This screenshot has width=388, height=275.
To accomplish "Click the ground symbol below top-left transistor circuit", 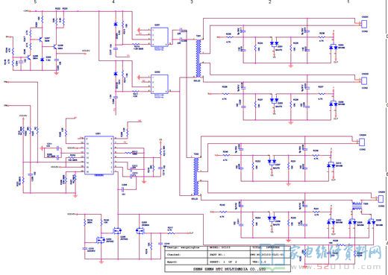I will click(x=57, y=73).
